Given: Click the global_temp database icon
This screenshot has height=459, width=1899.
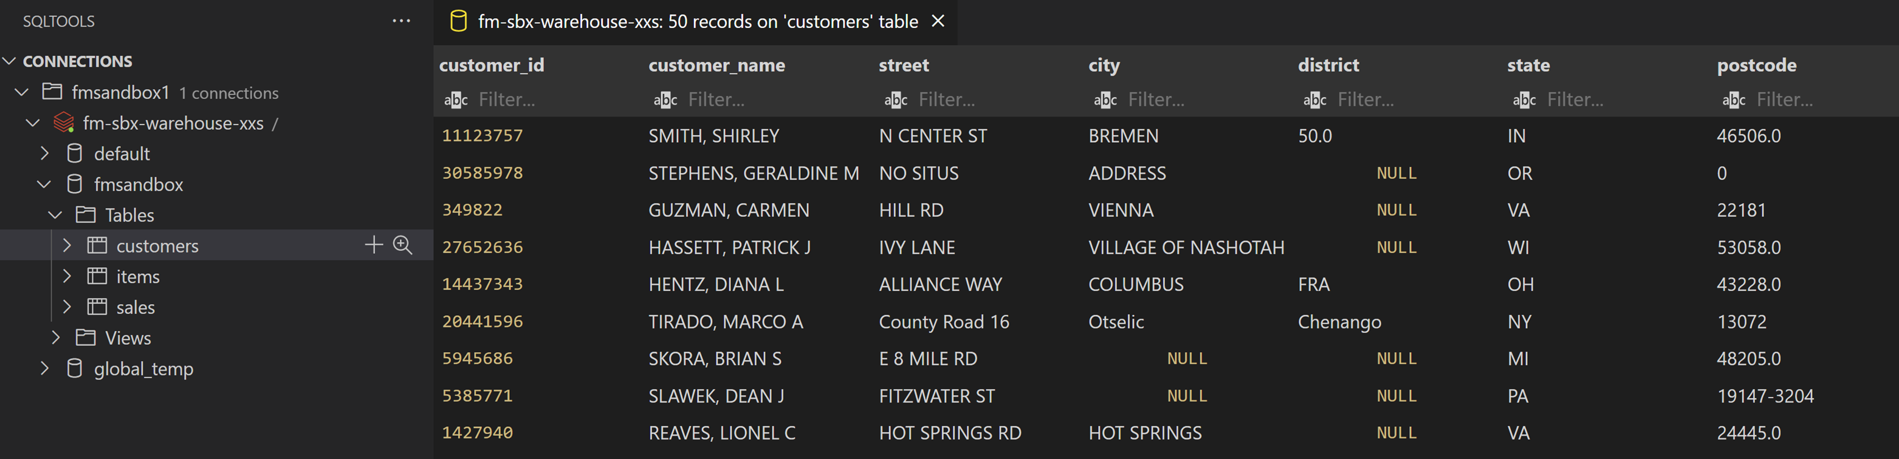Looking at the screenshot, I should click(x=75, y=368).
